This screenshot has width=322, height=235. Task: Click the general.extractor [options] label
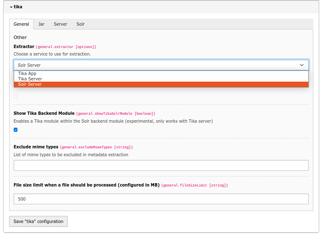tap(66, 47)
